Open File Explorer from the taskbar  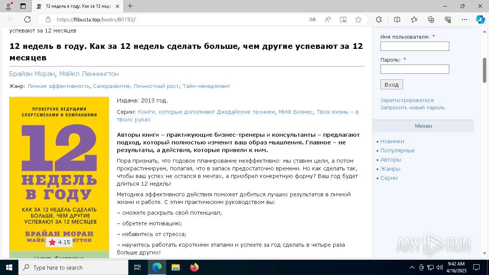(175, 267)
